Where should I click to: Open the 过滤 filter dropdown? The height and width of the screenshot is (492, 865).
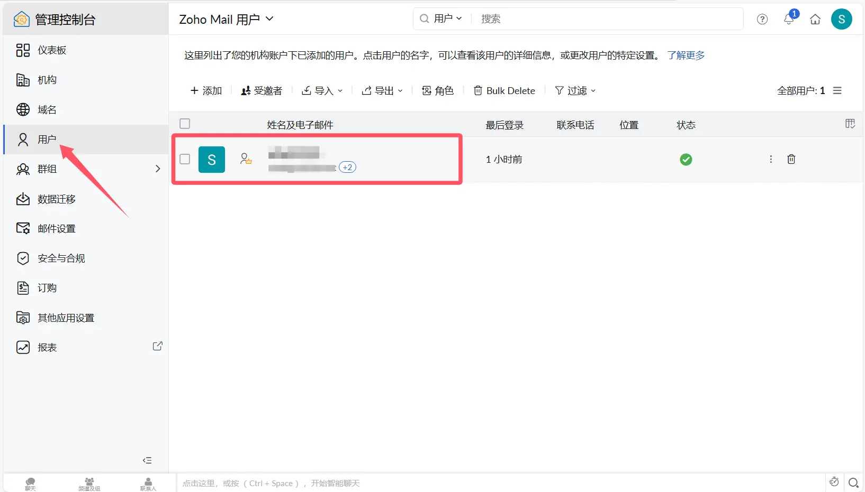click(575, 91)
